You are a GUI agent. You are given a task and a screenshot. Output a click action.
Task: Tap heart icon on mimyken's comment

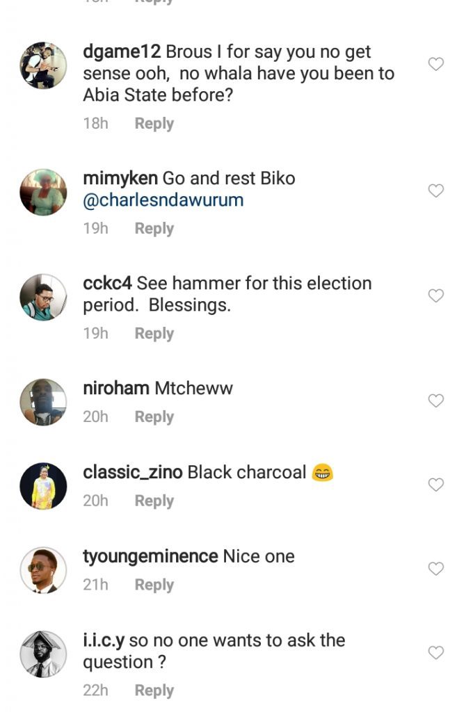(x=435, y=191)
